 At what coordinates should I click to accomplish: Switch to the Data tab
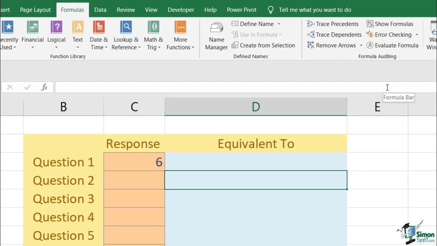click(100, 10)
